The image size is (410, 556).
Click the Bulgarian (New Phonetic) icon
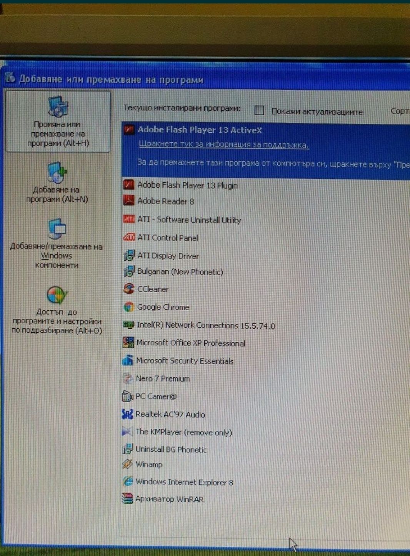pyautogui.click(x=129, y=271)
